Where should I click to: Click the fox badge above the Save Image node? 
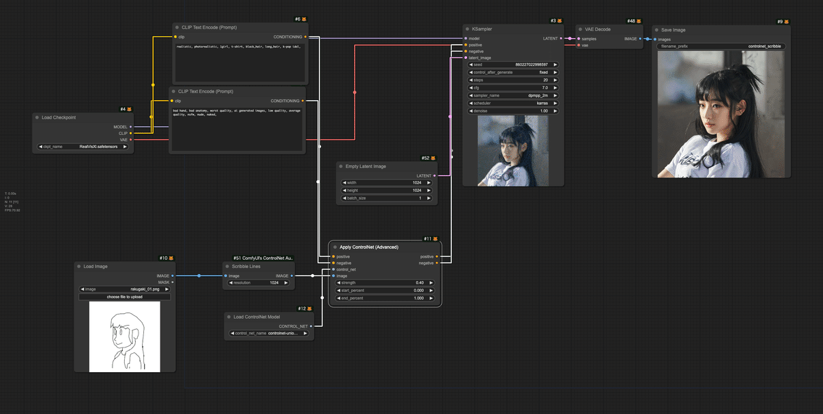(787, 21)
